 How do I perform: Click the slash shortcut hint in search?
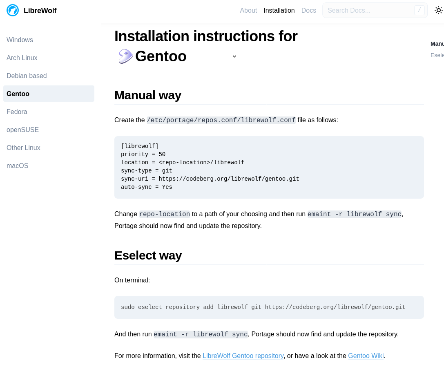pos(419,10)
